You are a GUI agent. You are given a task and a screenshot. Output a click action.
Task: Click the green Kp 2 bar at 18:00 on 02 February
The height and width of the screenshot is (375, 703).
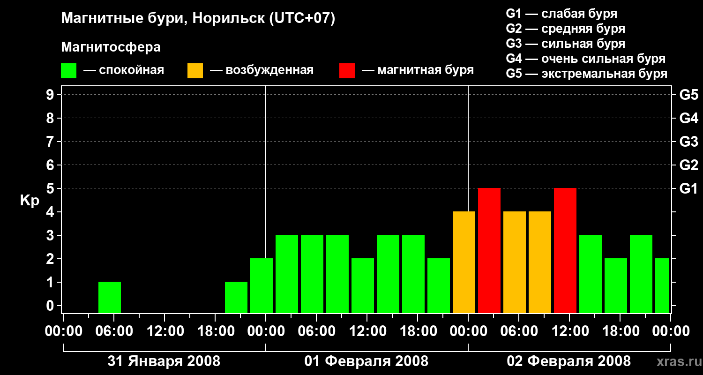click(616, 285)
